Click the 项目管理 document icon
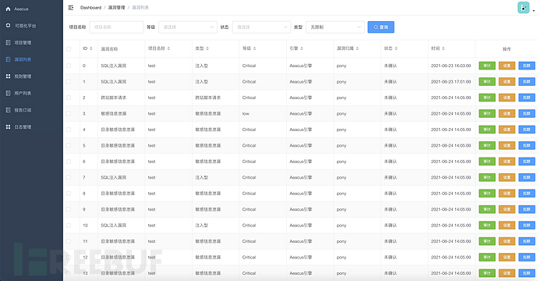The width and height of the screenshot is (538, 281). (x=9, y=43)
